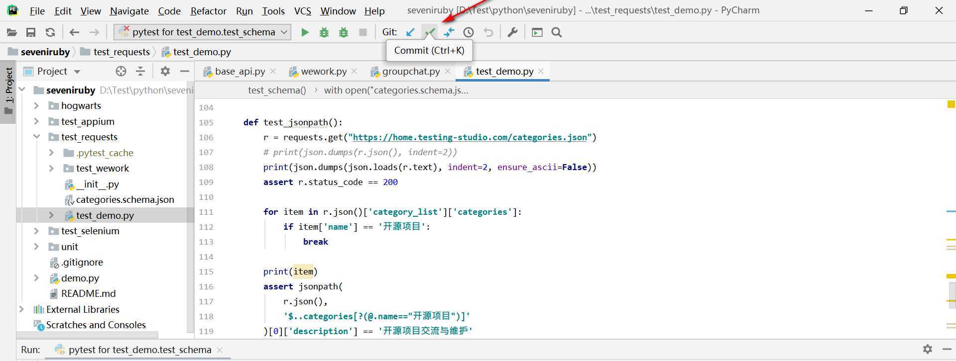Screen dimensions: 956x361
Task: Expand the External Libraries node
Action: [22, 309]
